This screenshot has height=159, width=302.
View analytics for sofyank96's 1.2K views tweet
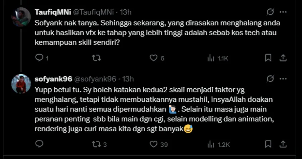pyautogui.click(x=211, y=144)
